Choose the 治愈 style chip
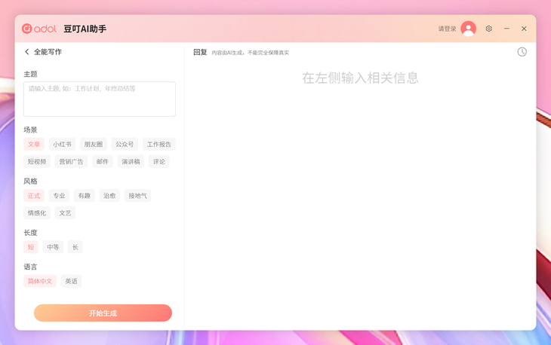 point(109,196)
